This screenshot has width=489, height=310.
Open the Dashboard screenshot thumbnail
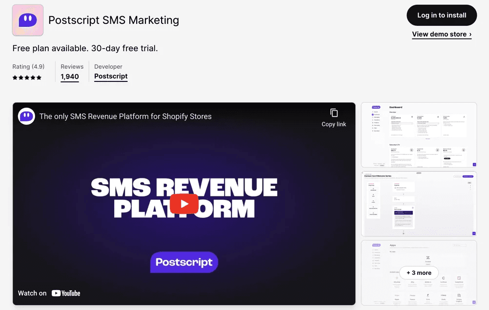[419, 135]
